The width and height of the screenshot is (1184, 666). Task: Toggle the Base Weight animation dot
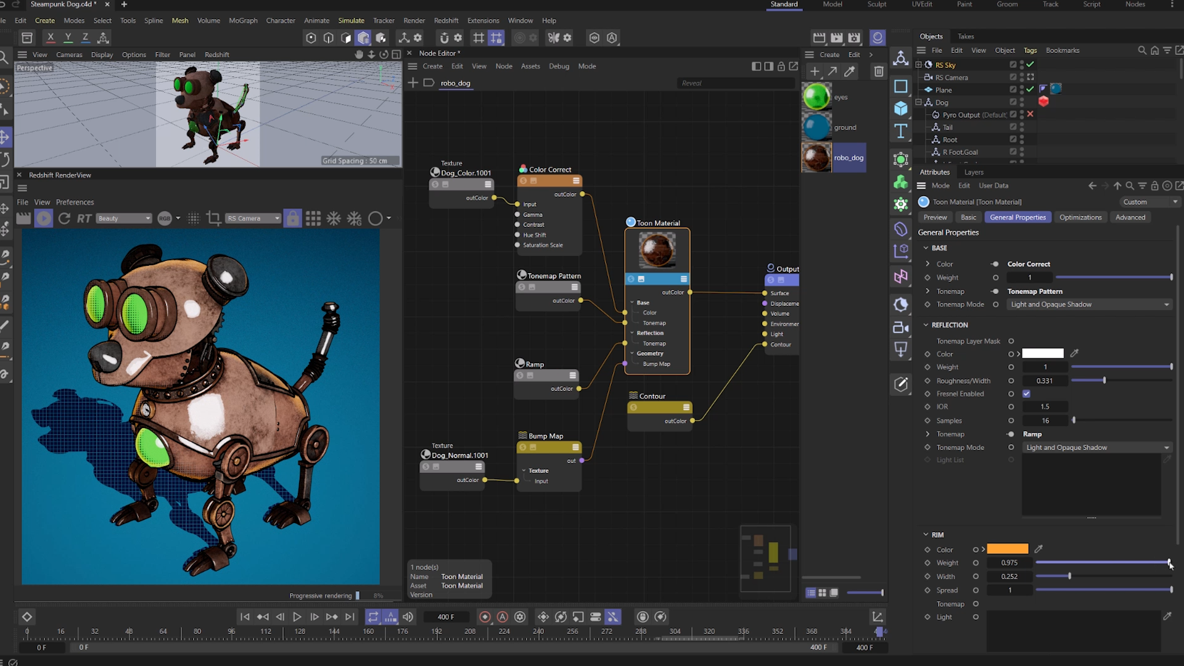coord(995,277)
